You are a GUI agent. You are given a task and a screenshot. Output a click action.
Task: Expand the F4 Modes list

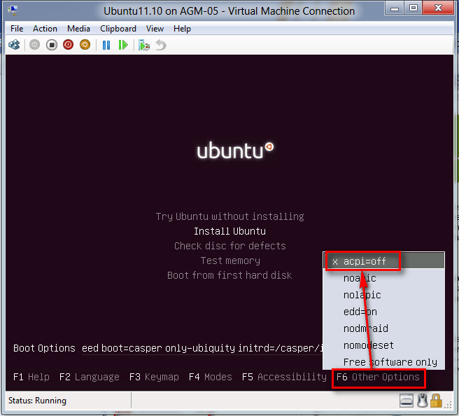click(210, 377)
